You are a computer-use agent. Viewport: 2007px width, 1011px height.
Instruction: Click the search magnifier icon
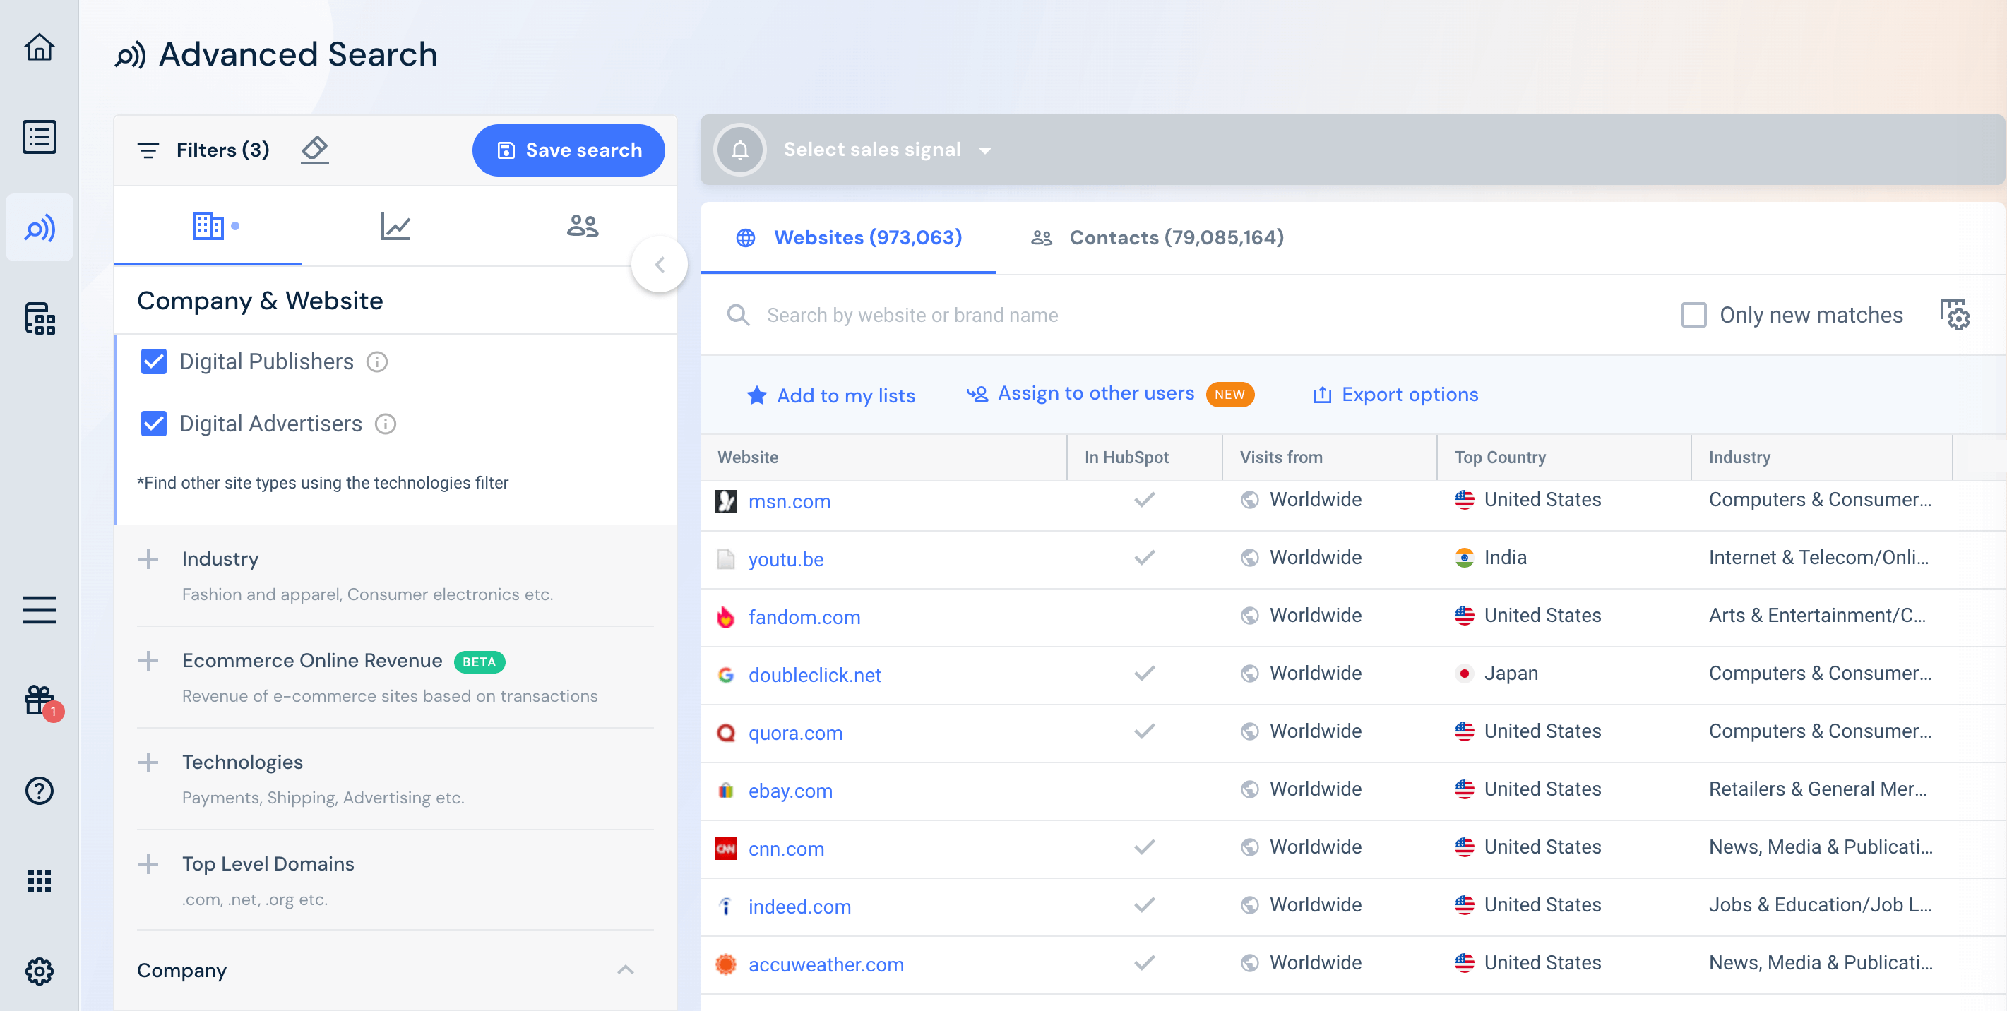(x=738, y=315)
